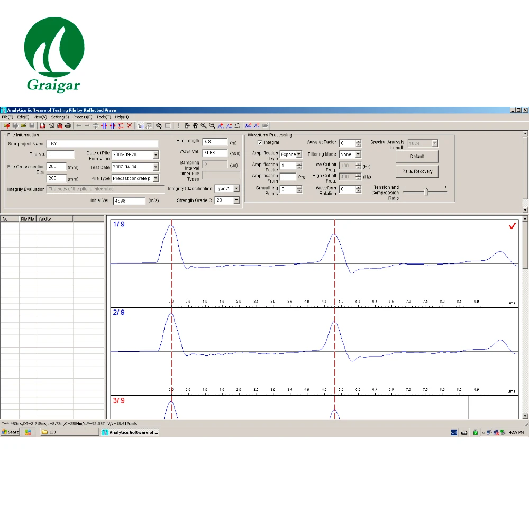Screen dimensions: 529x529
Task: Open the Amplification Type dropdown
Action: pos(299,154)
